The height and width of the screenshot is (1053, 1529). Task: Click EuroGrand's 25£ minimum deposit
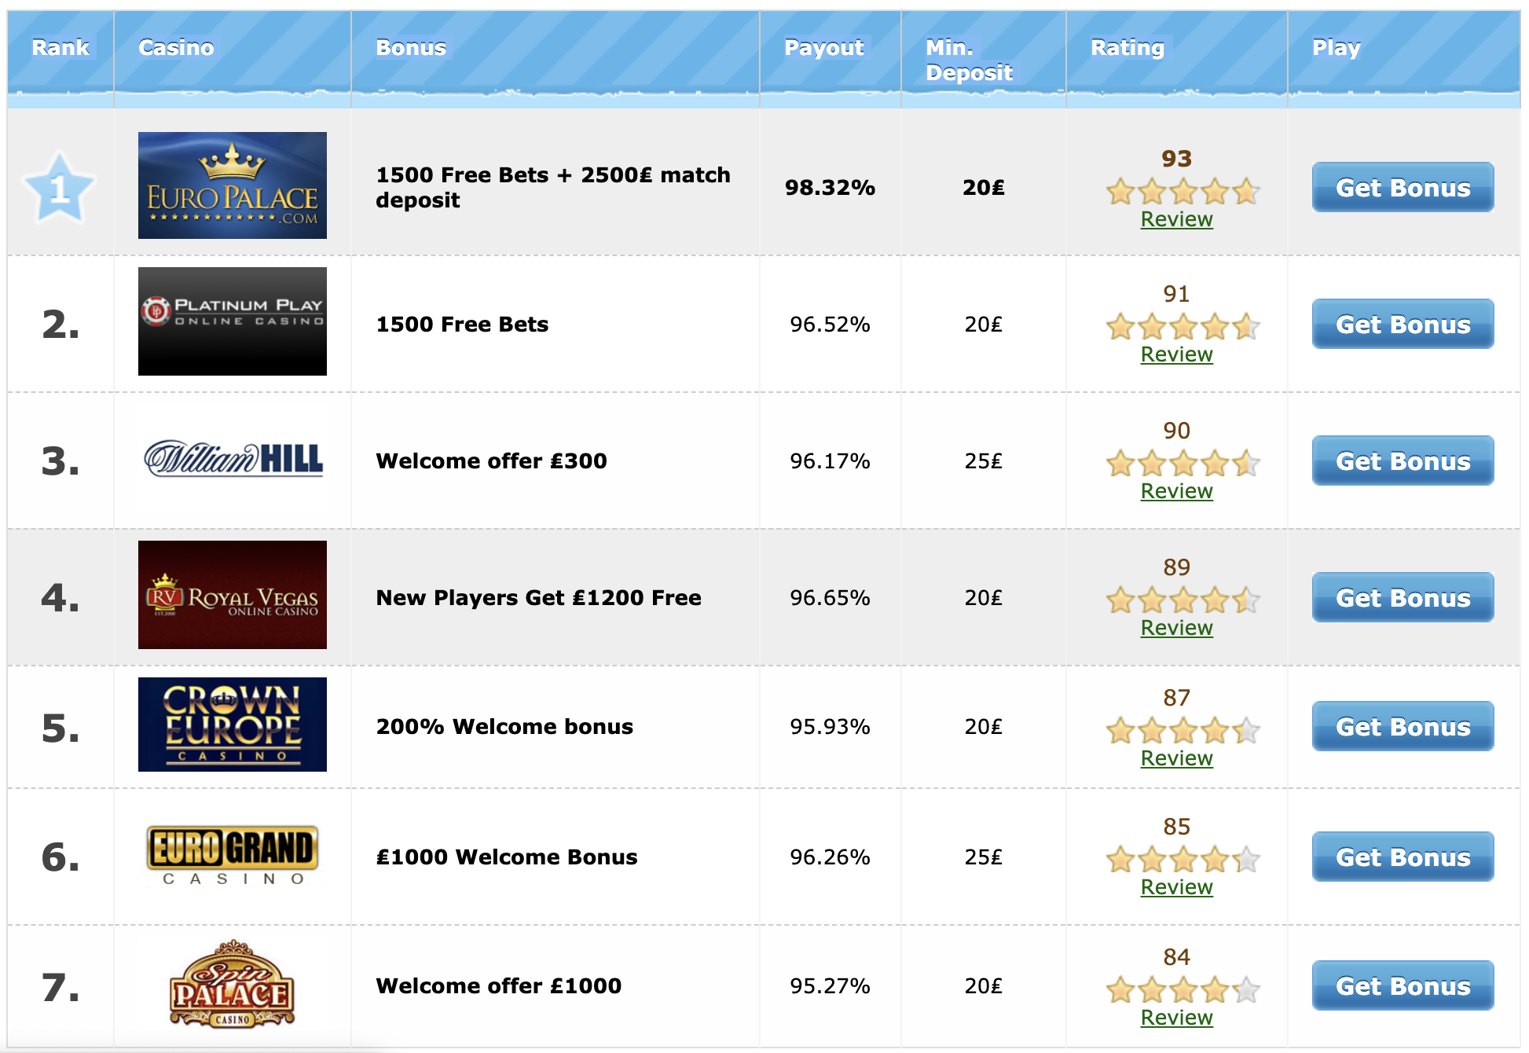983,857
